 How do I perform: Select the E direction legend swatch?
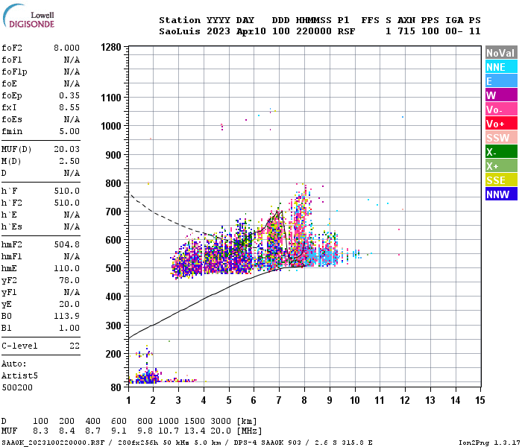(x=501, y=81)
